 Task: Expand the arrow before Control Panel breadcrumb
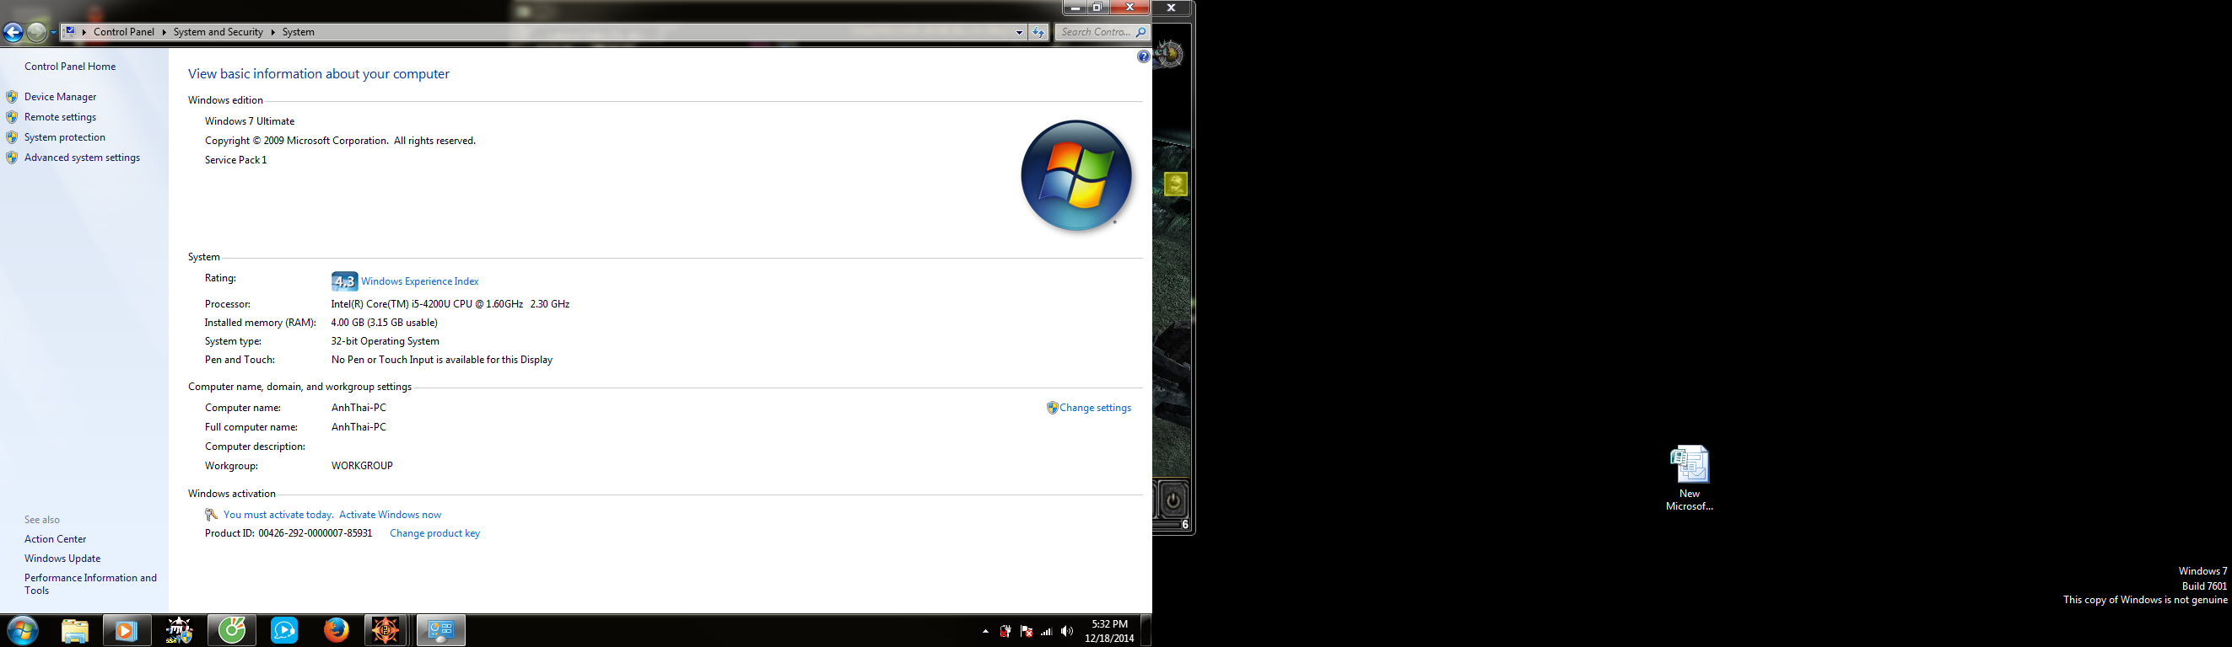84,32
